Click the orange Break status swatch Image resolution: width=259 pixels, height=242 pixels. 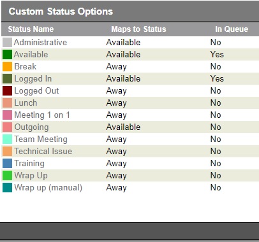coord(7,66)
